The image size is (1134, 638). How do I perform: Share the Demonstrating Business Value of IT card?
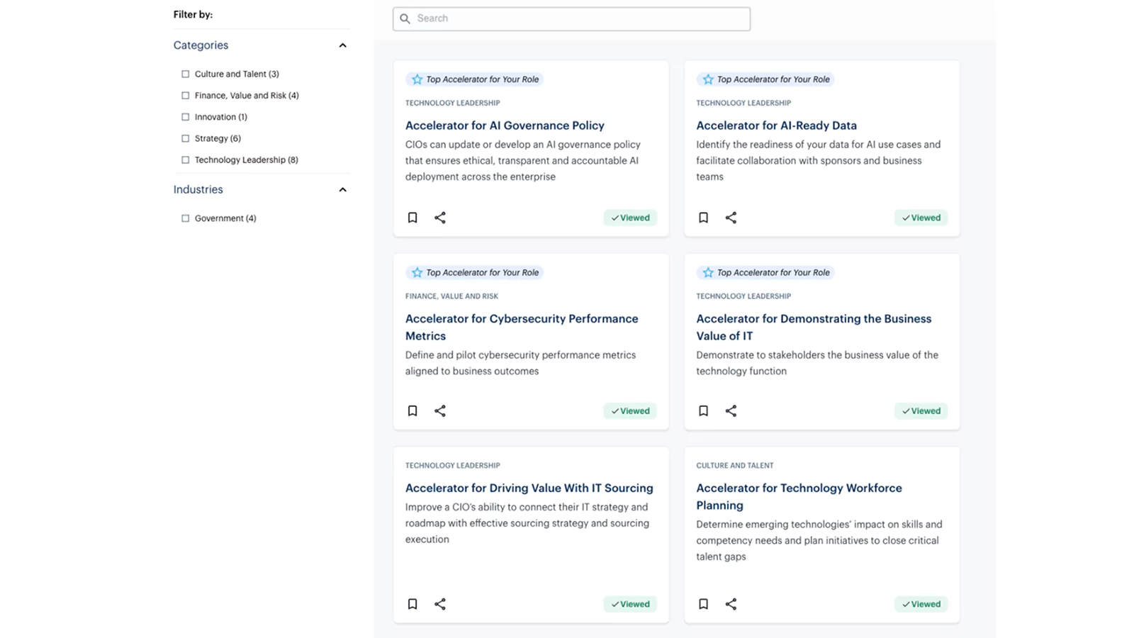pos(731,411)
